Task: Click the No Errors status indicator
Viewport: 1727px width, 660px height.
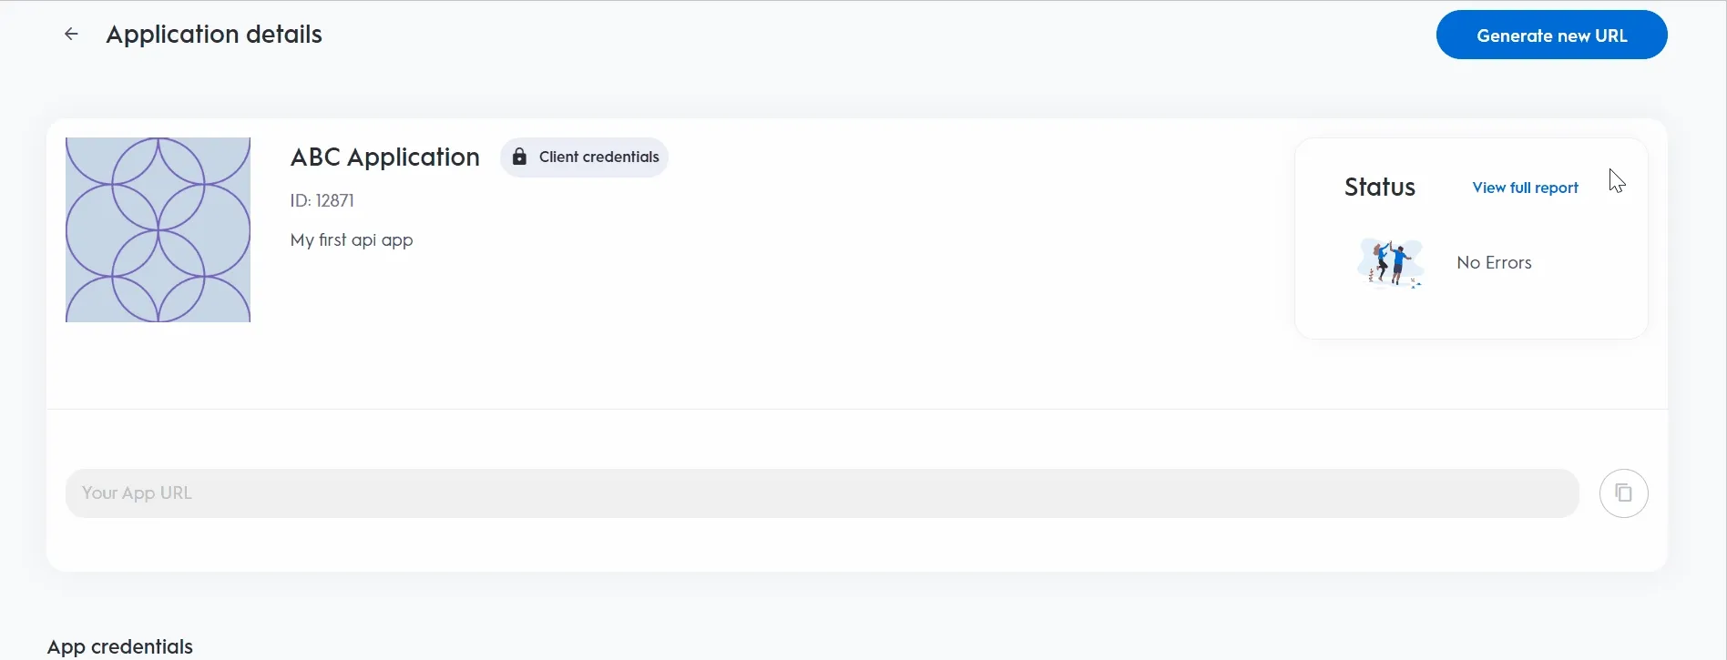Action: pos(1493,262)
